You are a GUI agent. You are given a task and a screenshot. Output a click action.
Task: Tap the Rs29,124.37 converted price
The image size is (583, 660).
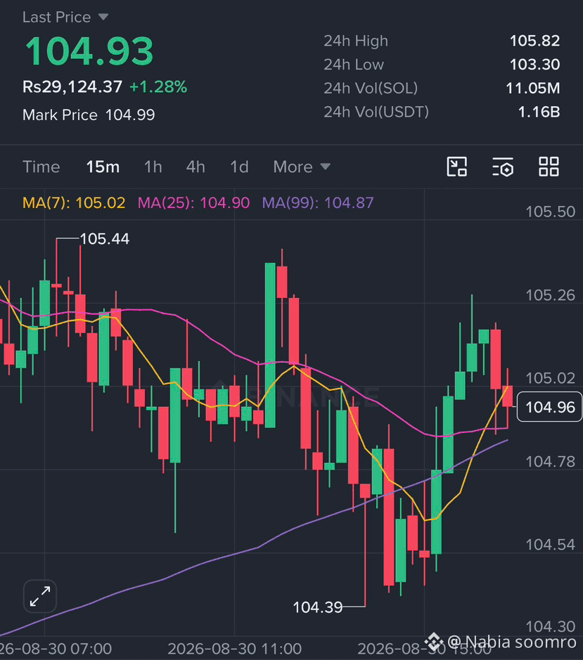pyautogui.click(x=72, y=87)
